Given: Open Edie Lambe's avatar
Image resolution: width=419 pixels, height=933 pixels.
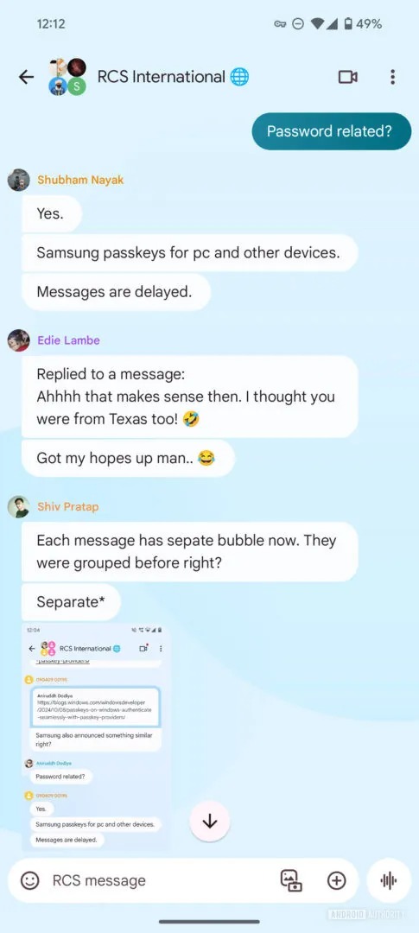Looking at the screenshot, I should [x=18, y=340].
